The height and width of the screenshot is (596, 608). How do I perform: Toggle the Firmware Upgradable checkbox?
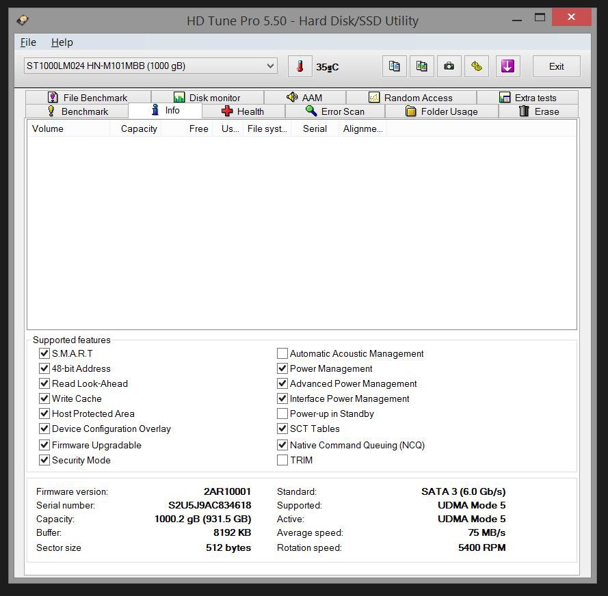click(44, 445)
